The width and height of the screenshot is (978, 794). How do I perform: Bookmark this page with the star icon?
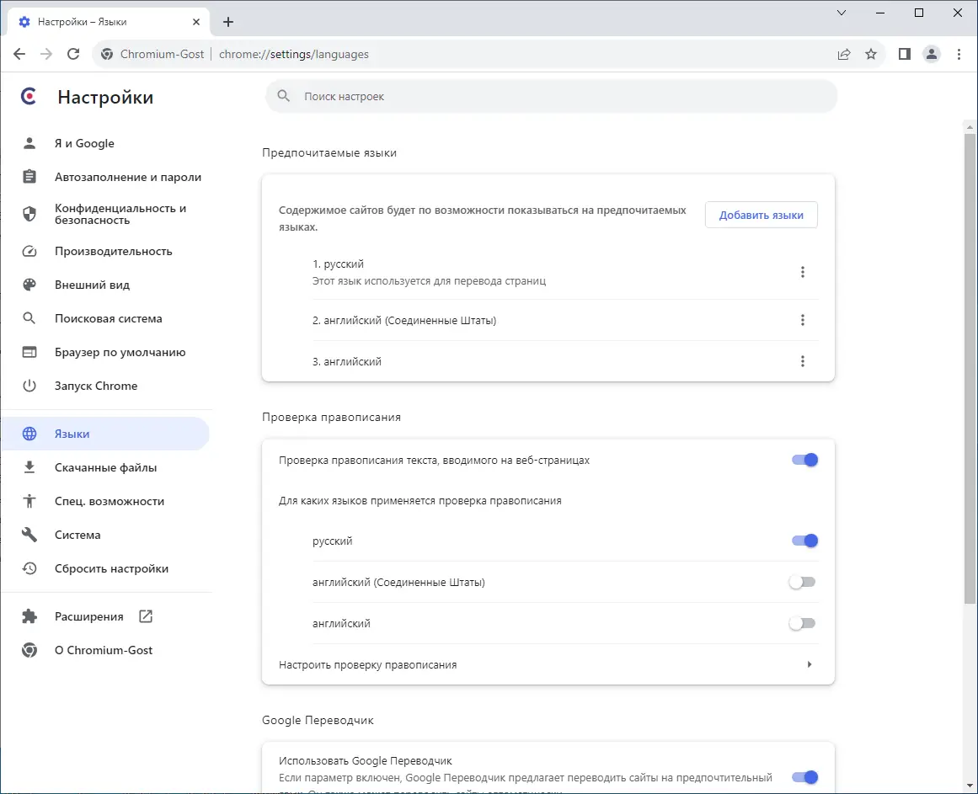(871, 54)
